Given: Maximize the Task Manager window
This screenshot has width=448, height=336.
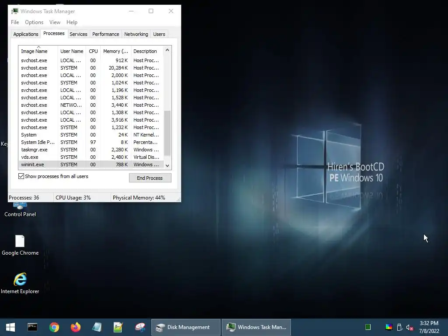Looking at the screenshot, I should [x=151, y=11].
